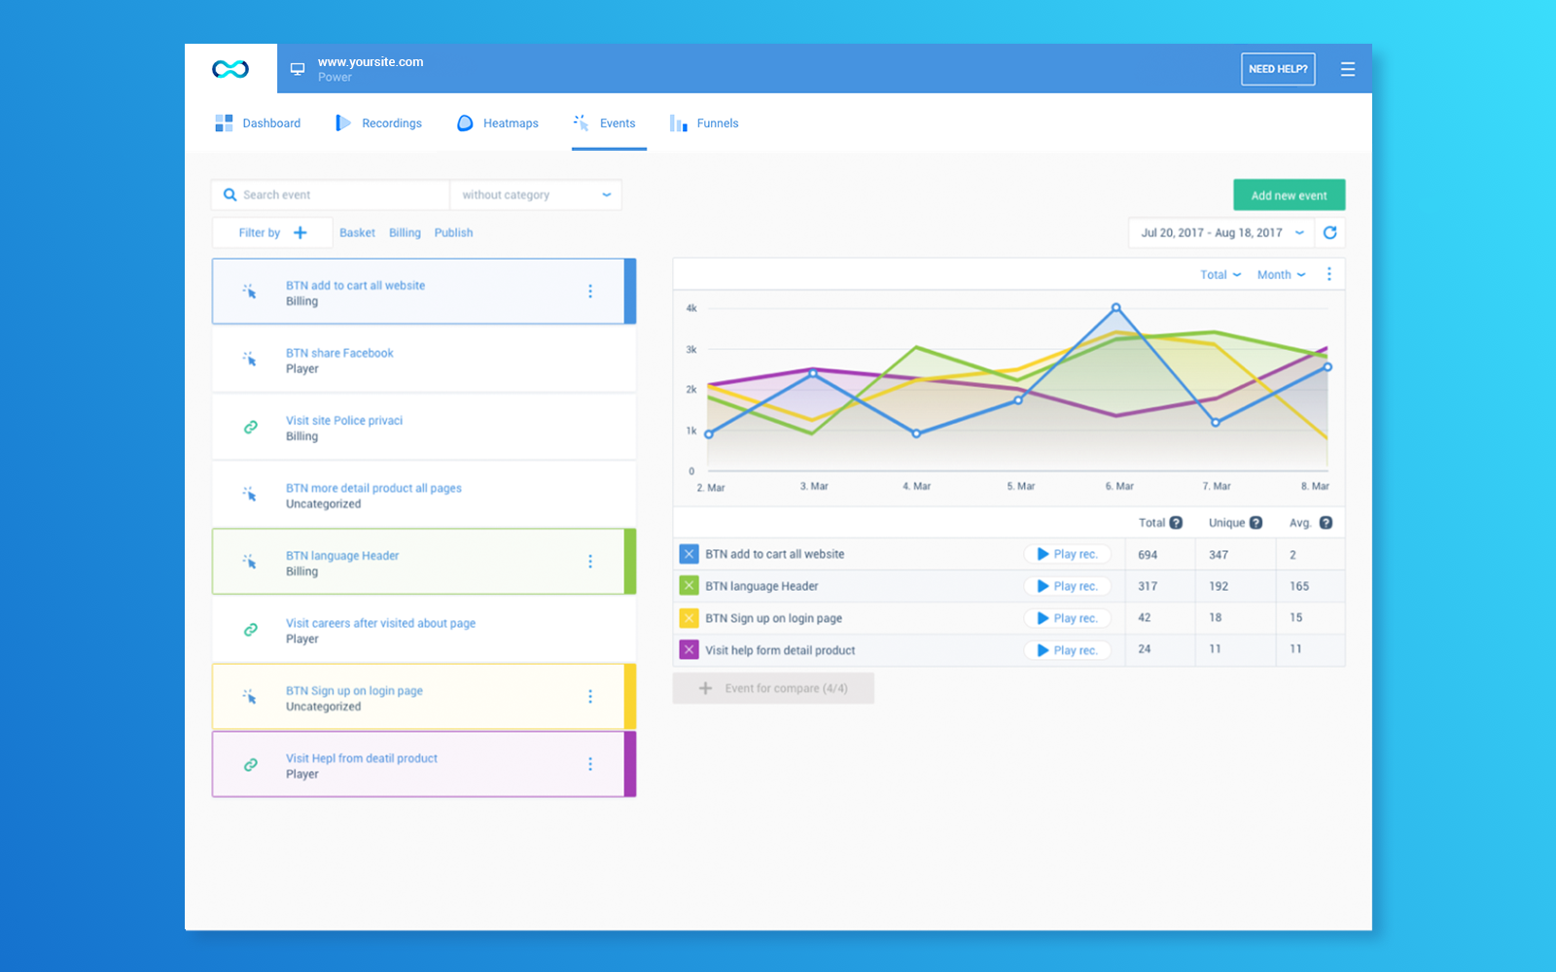1556x972 pixels.
Task: Open options via three-dot menu on BTN language Header
Action: pos(590,561)
